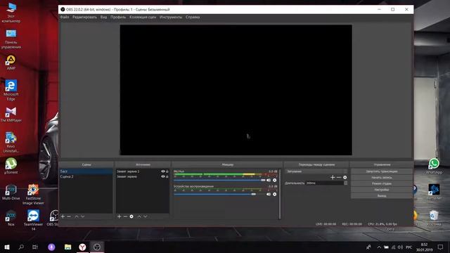The width and height of the screenshot is (450, 253).
Task: Open the Вид menu
Action: (x=103, y=17)
